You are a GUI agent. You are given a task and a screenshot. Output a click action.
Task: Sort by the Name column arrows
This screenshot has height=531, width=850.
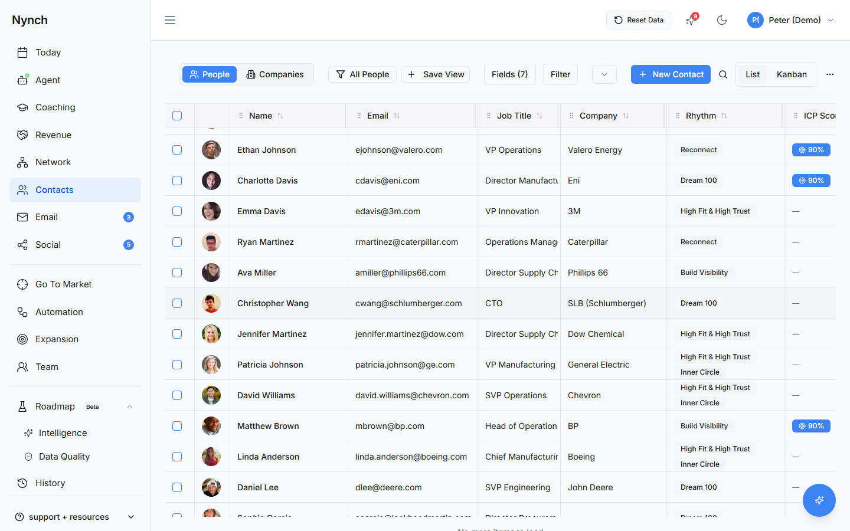[280, 116]
